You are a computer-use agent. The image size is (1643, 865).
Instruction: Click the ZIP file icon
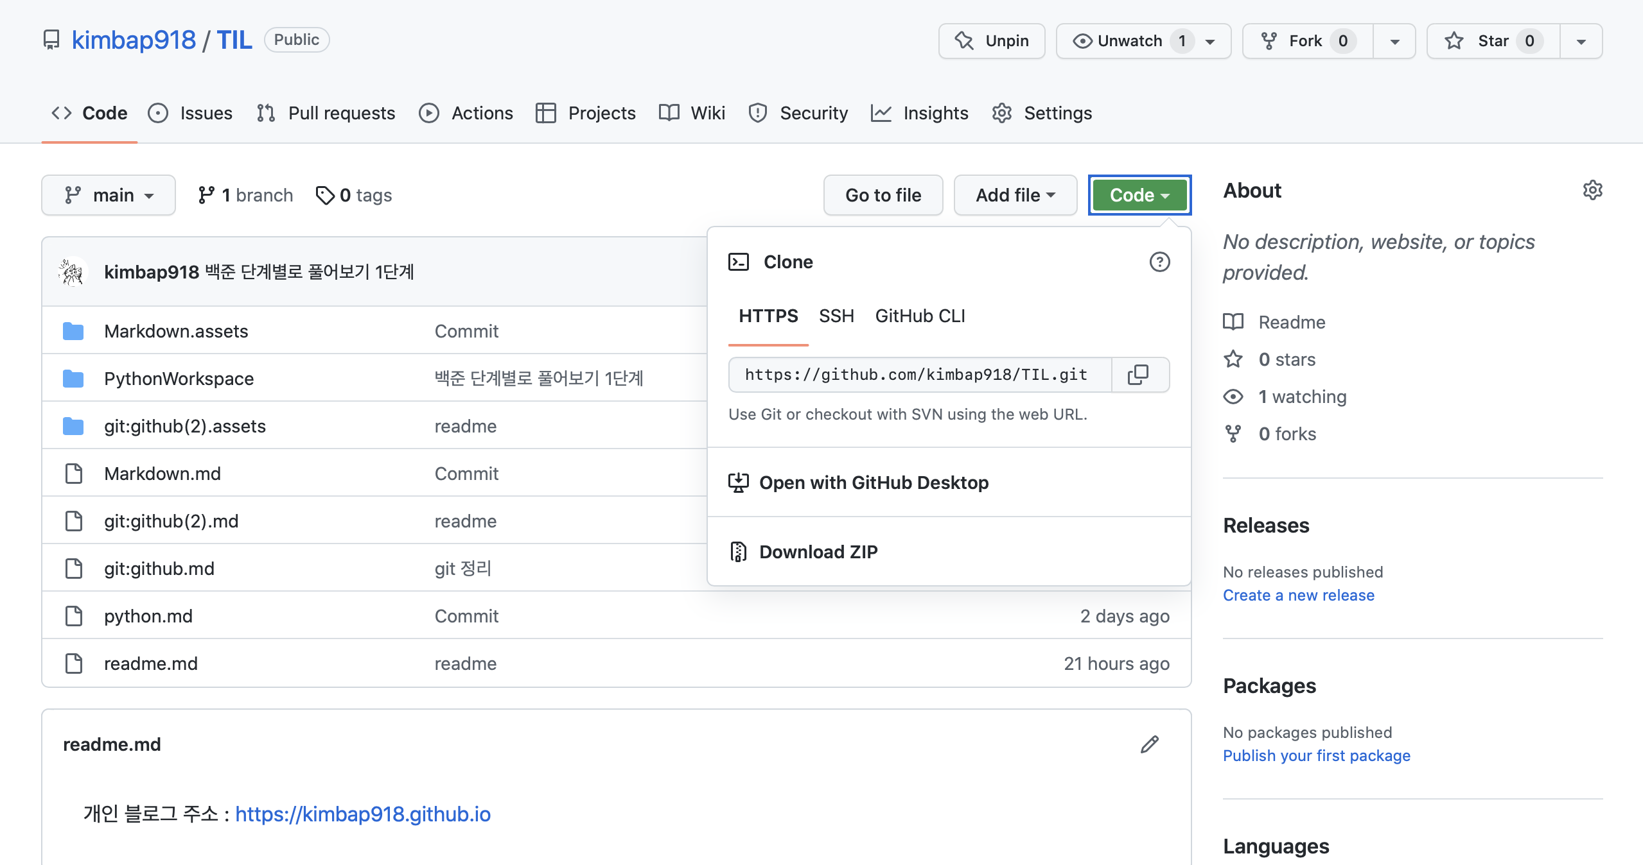pyautogui.click(x=739, y=552)
